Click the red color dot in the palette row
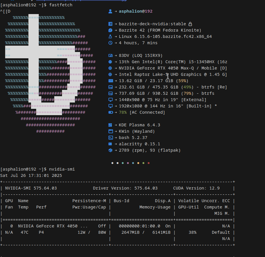This screenshot has height=257, width=265. pos(148,163)
